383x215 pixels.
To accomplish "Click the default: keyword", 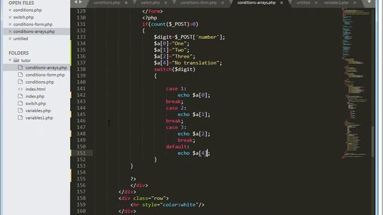I will pos(177,147).
